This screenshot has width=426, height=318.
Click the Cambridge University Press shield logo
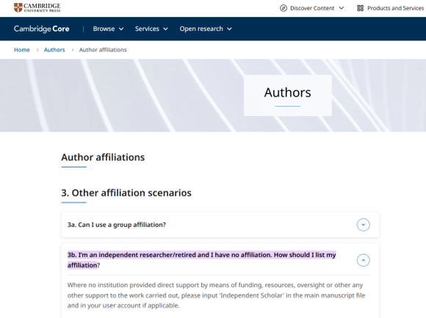[18, 7]
